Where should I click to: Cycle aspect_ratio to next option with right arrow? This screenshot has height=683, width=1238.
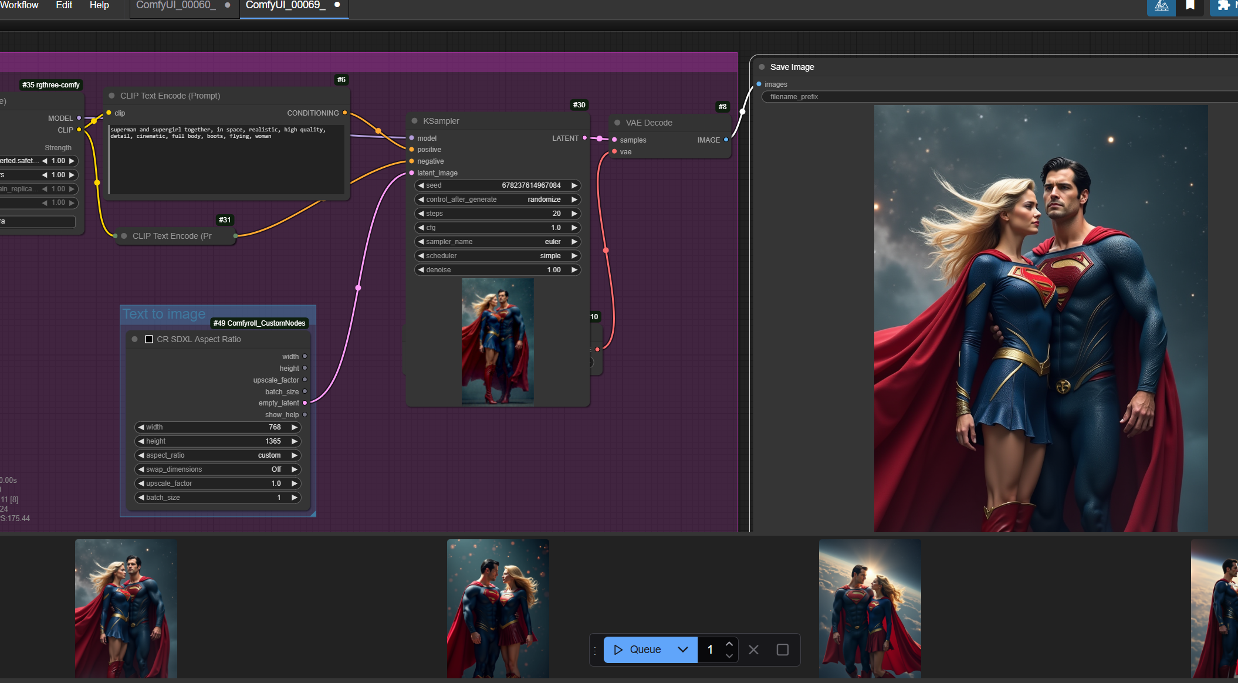click(x=295, y=455)
